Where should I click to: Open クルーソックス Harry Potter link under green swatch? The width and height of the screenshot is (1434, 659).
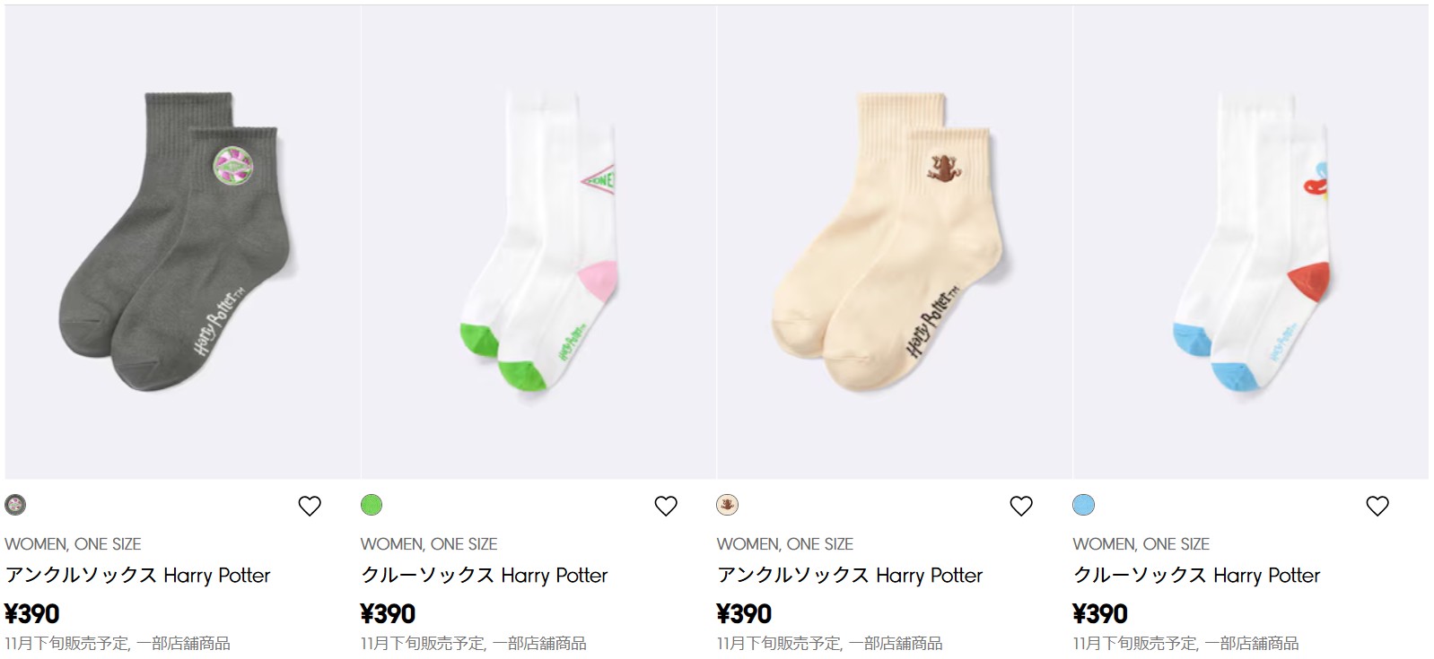click(x=485, y=576)
